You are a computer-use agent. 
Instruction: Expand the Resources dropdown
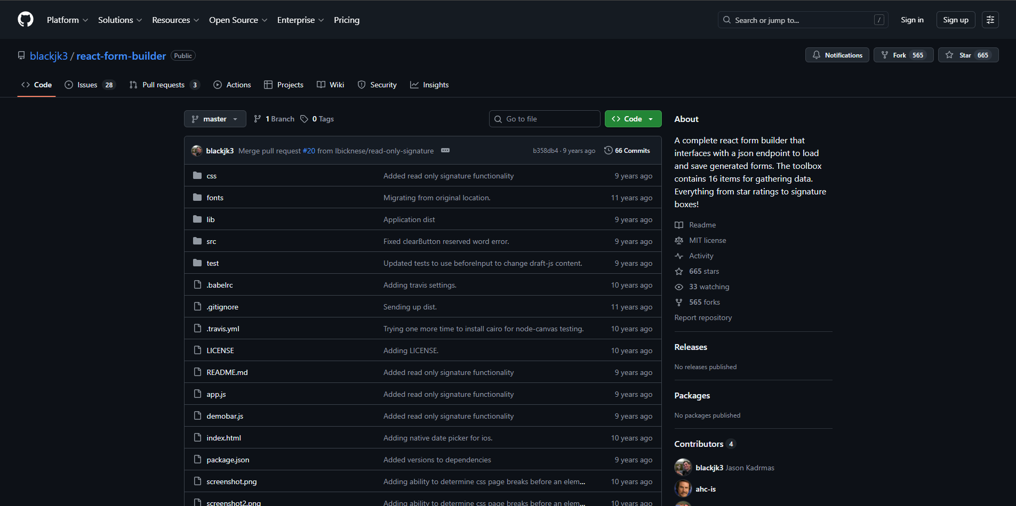click(175, 20)
